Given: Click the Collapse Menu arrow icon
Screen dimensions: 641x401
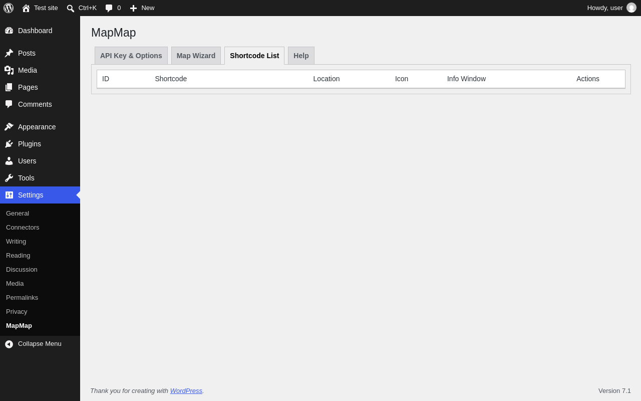Looking at the screenshot, I should click(9, 344).
